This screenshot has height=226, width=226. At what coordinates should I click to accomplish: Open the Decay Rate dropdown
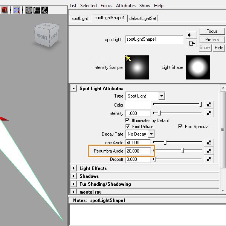pos(140,134)
